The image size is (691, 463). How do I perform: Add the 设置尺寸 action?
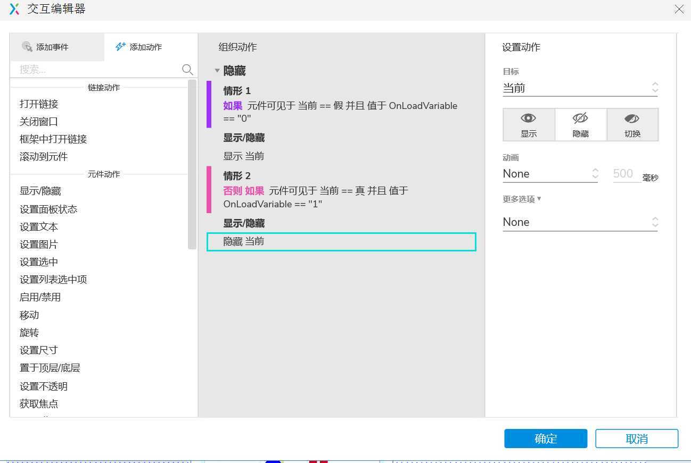pyautogui.click(x=39, y=350)
